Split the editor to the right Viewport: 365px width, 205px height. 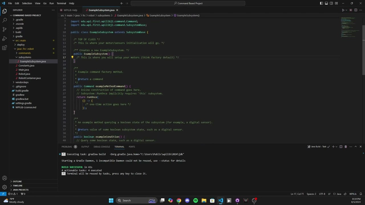[x=356, y=10]
